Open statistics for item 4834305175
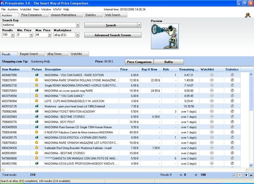This screenshot has width=254, height=184. [232, 137]
